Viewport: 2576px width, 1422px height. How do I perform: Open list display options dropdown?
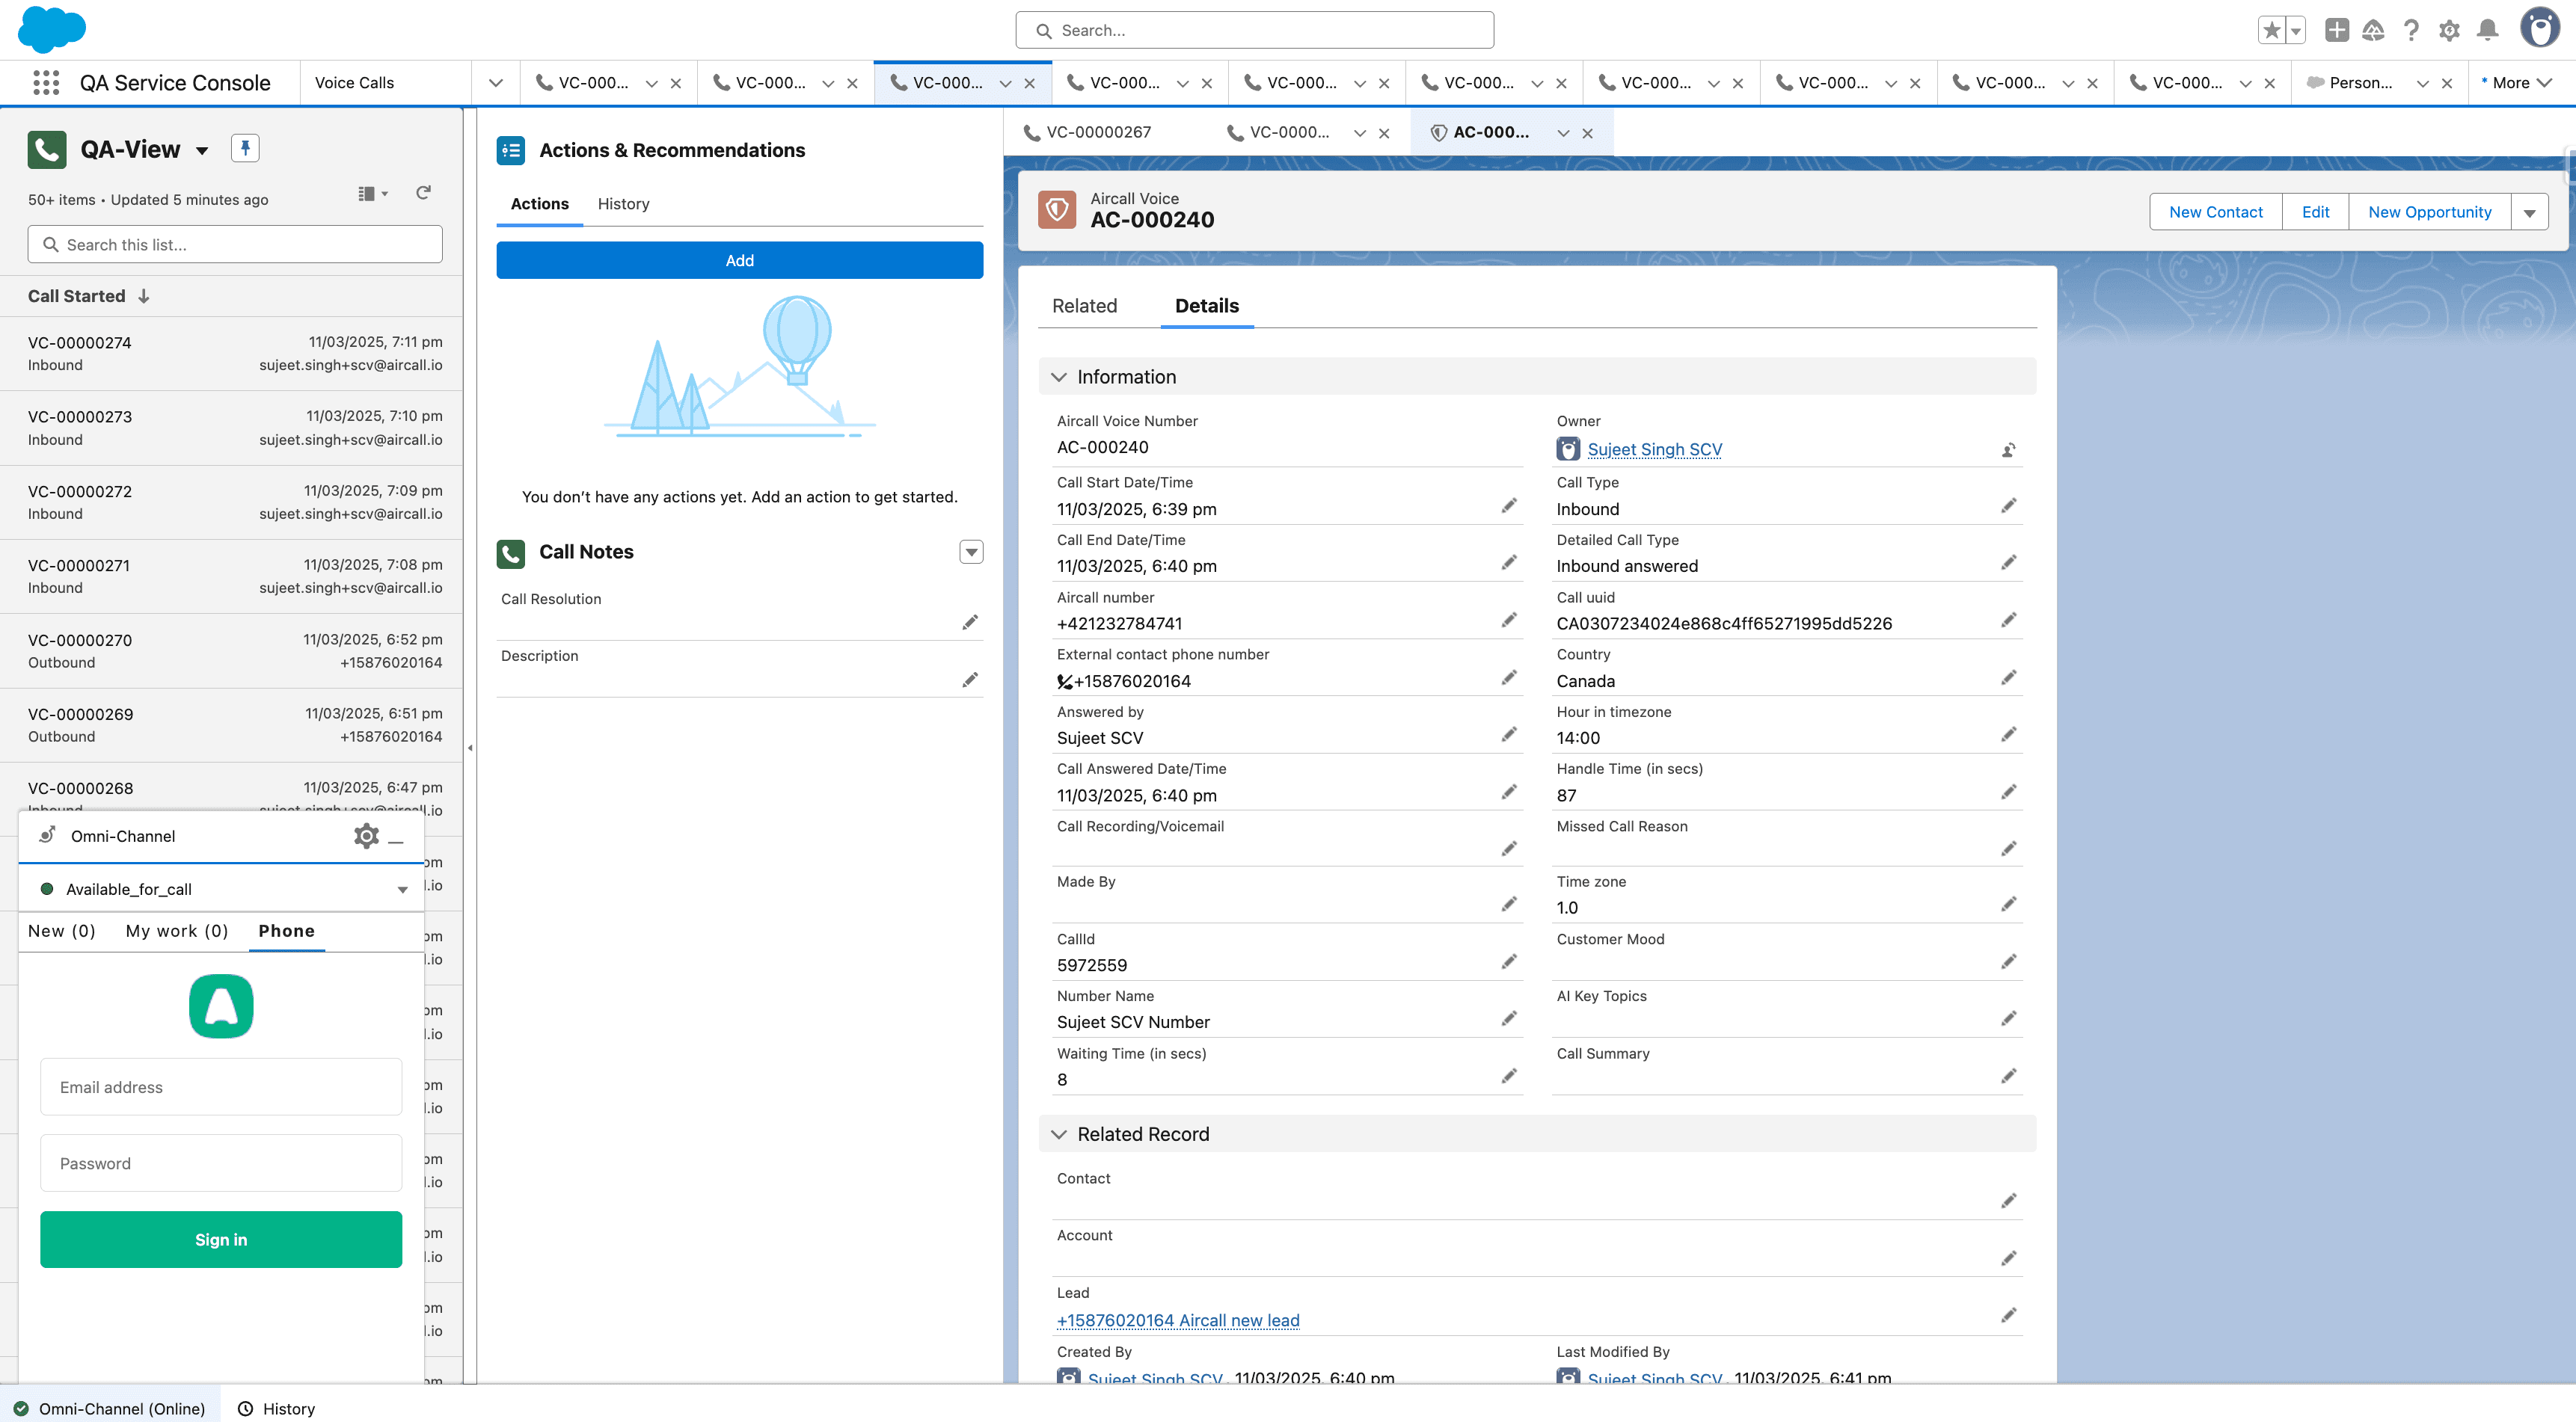[373, 193]
